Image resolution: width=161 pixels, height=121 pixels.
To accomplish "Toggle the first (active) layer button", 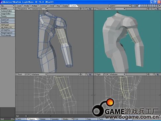I will 139,6.
